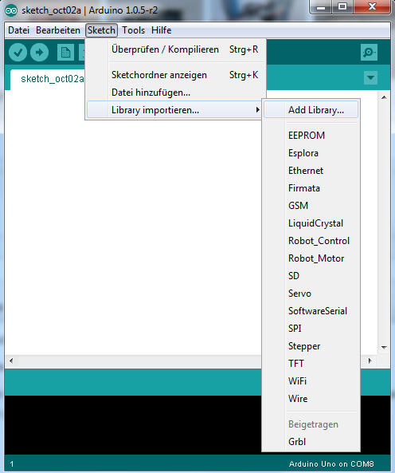
Task: Import the contributed Grbl library
Action: tap(311, 442)
